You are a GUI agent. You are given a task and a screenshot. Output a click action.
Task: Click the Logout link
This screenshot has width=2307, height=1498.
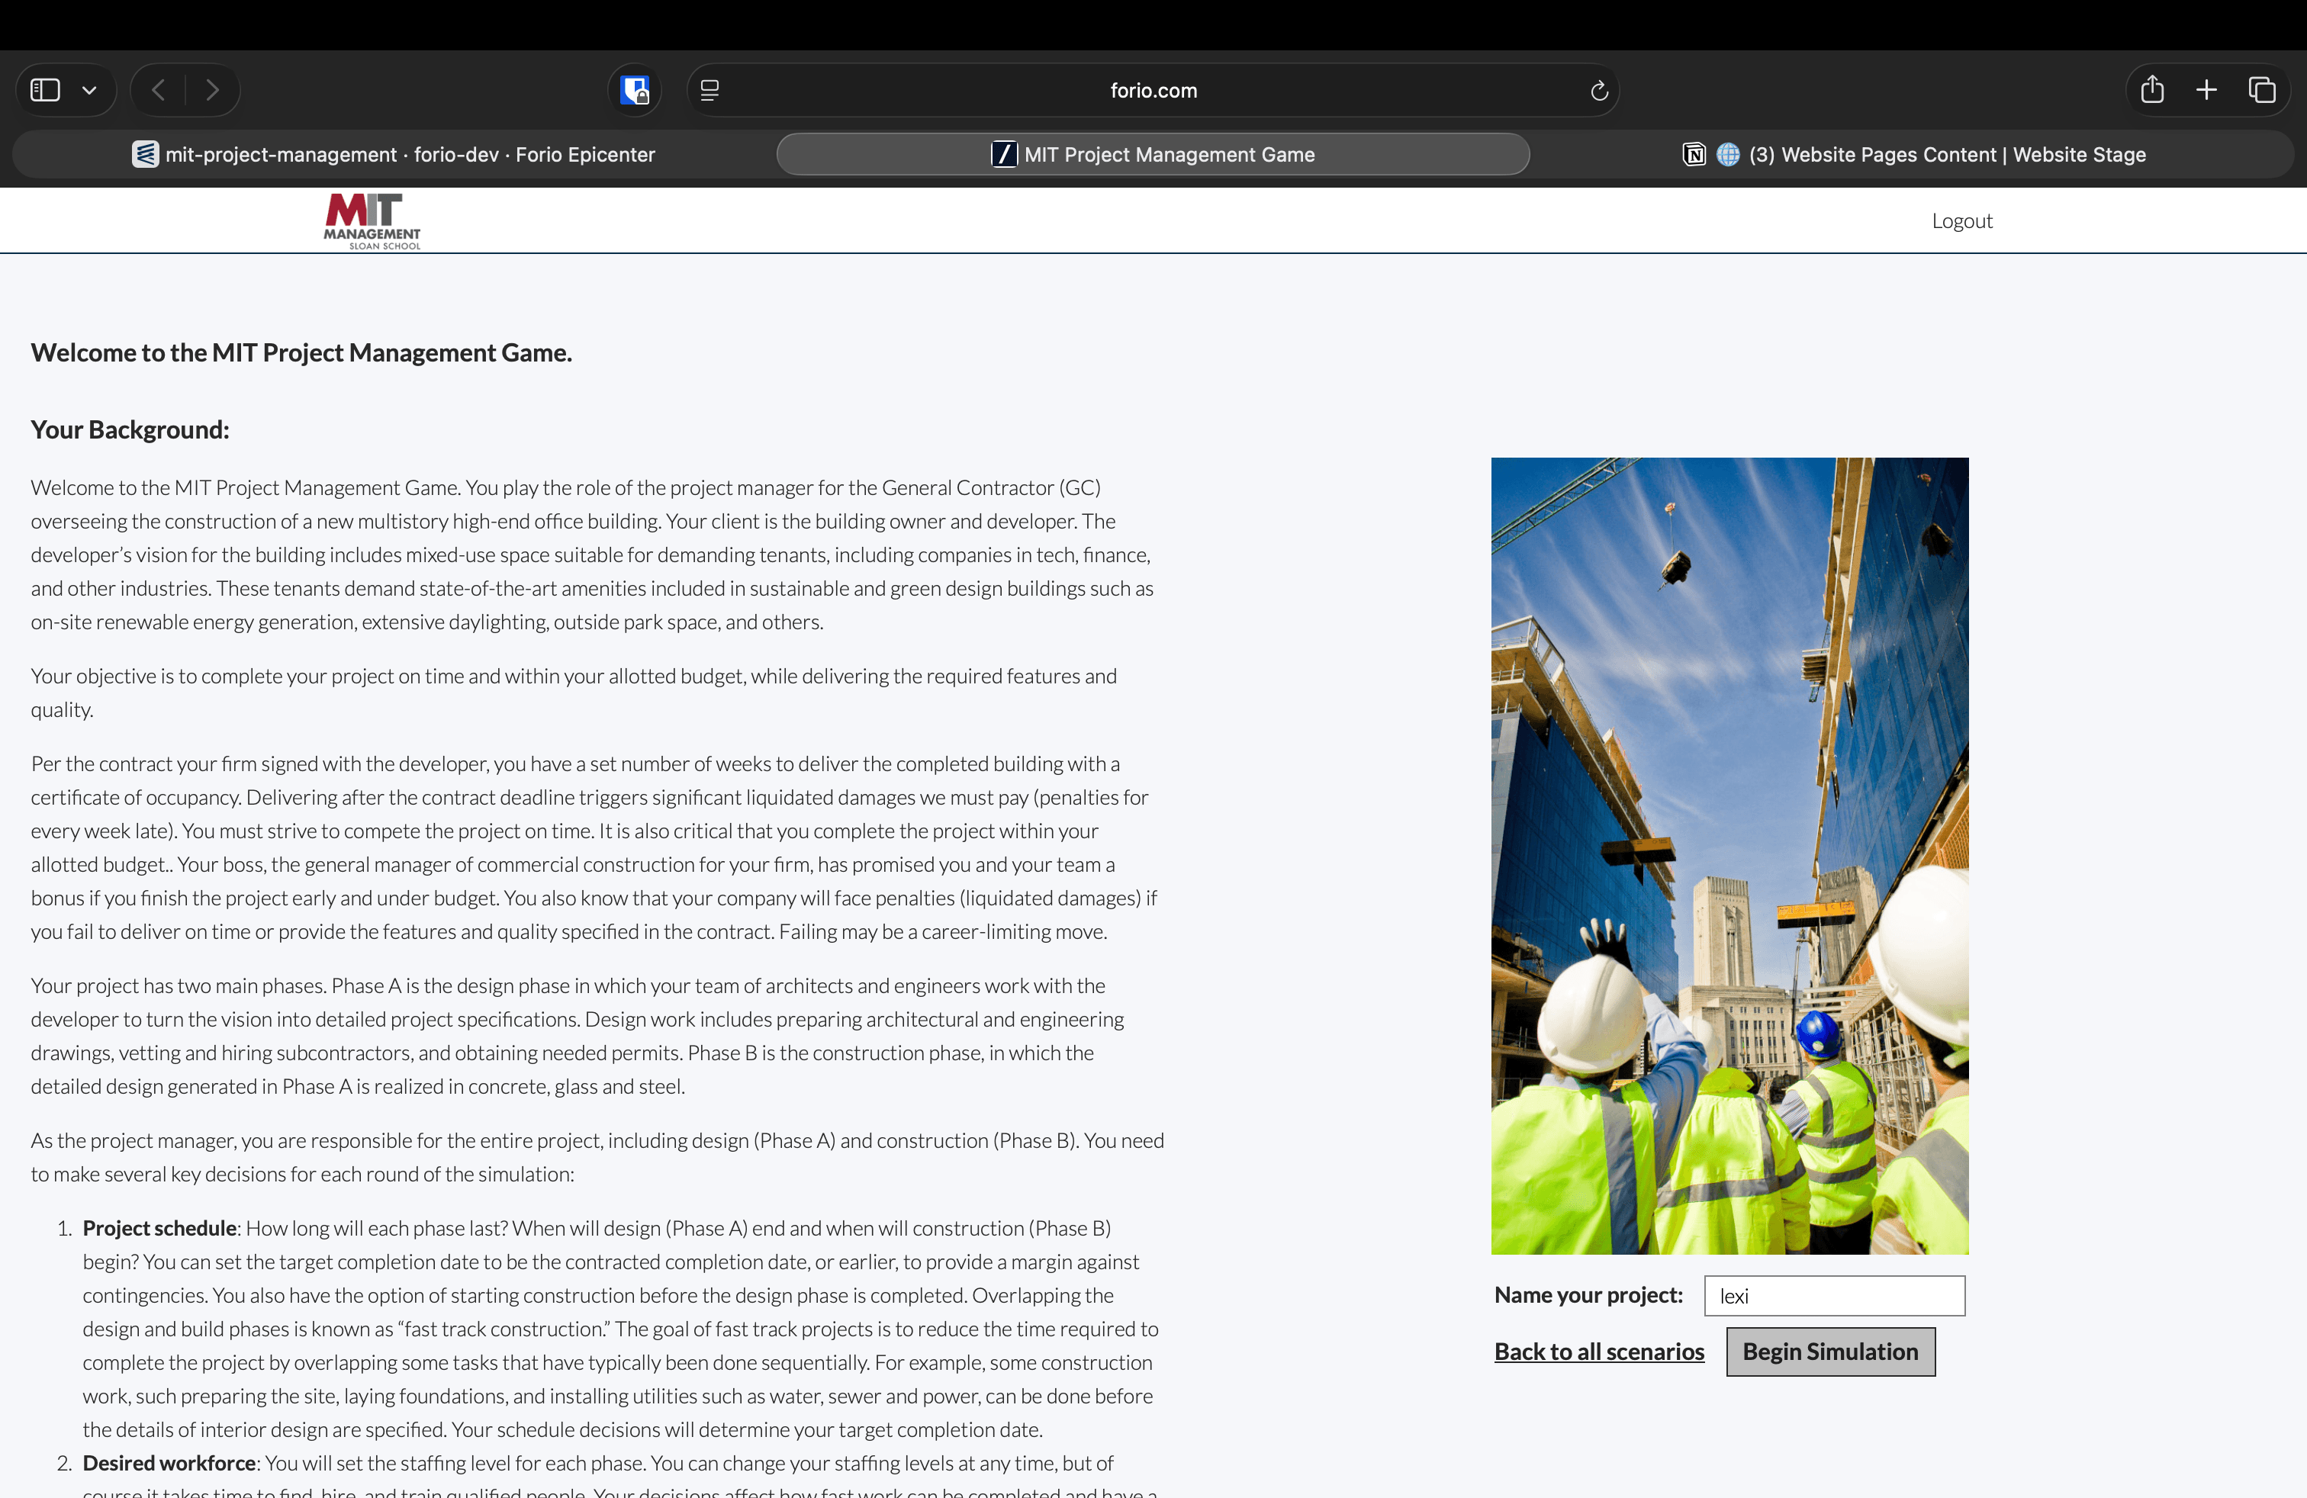click(1961, 221)
